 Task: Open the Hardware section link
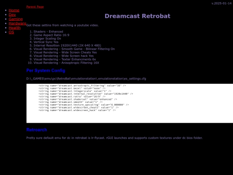[17, 23]
